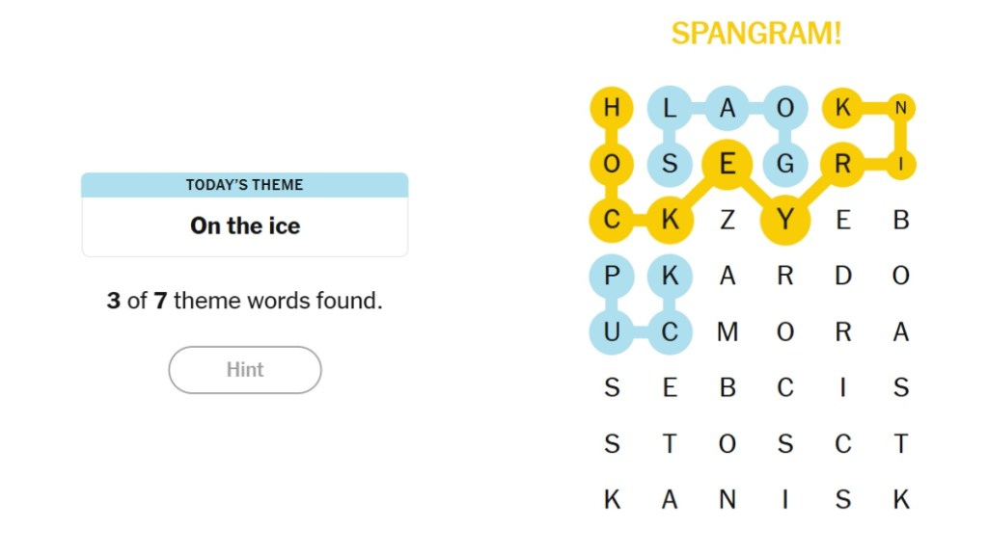The image size is (988, 555).
Task: Tap the enlarged yellow E tile
Action: click(x=727, y=164)
